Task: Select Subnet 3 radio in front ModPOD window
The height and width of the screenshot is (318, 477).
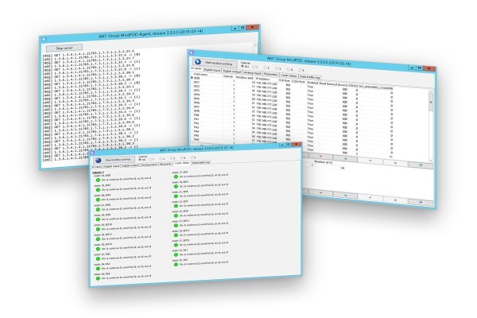Action: click(x=171, y=158)
